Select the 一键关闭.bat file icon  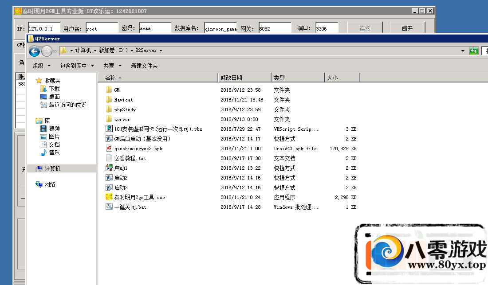click(109, 207)
